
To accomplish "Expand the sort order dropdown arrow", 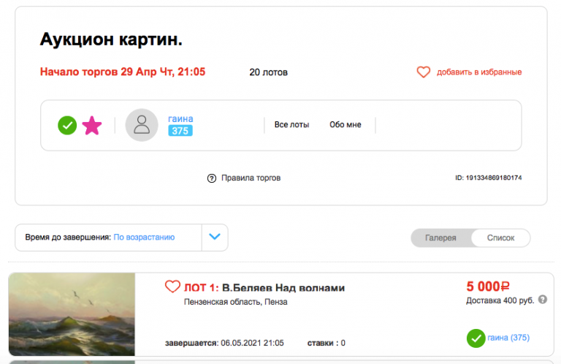I will pos(215,237).
